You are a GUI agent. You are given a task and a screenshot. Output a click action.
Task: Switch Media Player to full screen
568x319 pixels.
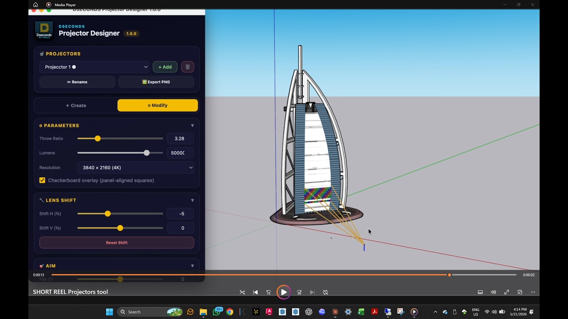coord(506,292)
